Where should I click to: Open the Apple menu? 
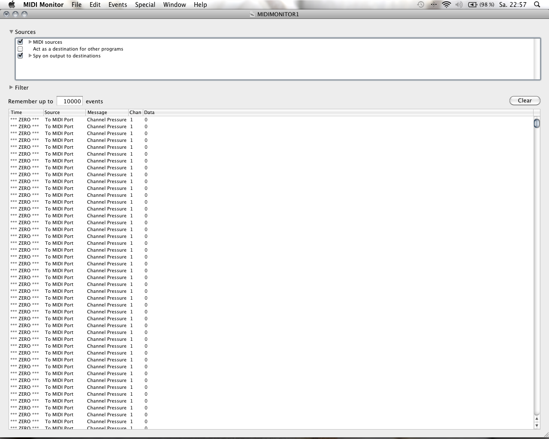pos(12,5)
